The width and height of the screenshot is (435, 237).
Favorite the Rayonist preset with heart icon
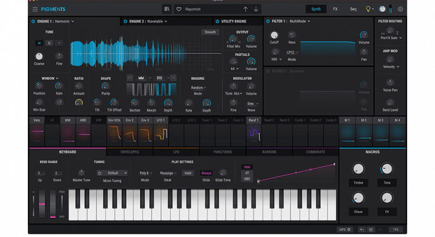tap(178, 9)
